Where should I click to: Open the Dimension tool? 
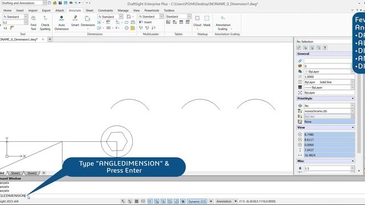tap(88, 22)
